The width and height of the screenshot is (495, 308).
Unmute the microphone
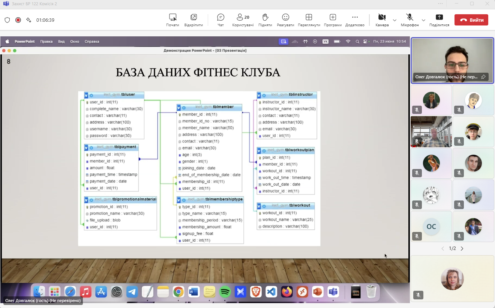409,20
